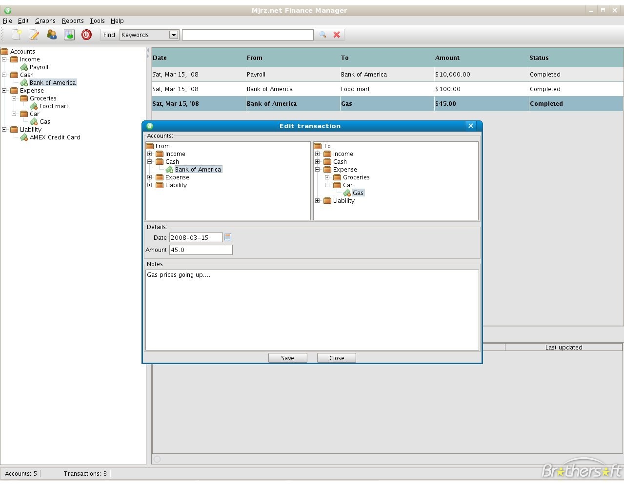
Task: Click the Amount input field
Action: 201,250
